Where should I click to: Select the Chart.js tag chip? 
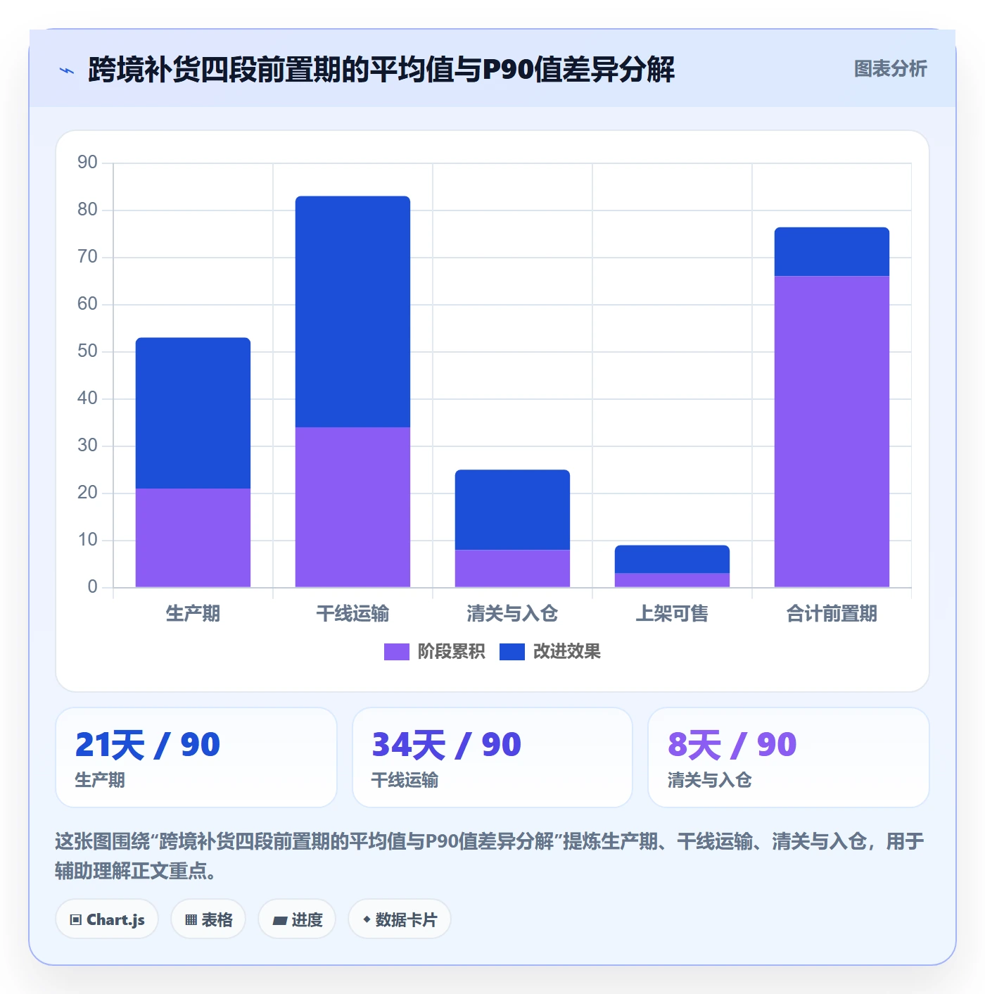(107, 919)
